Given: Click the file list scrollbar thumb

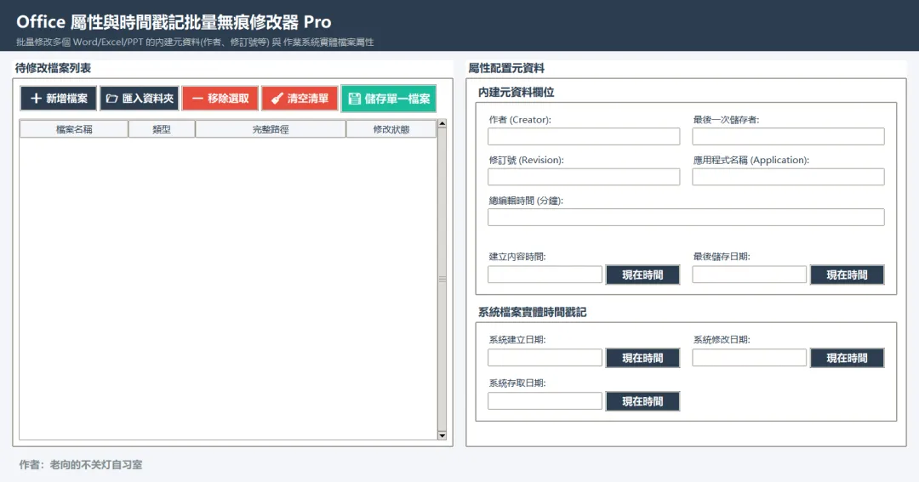Looking at the screenshot, I should 442,280.
